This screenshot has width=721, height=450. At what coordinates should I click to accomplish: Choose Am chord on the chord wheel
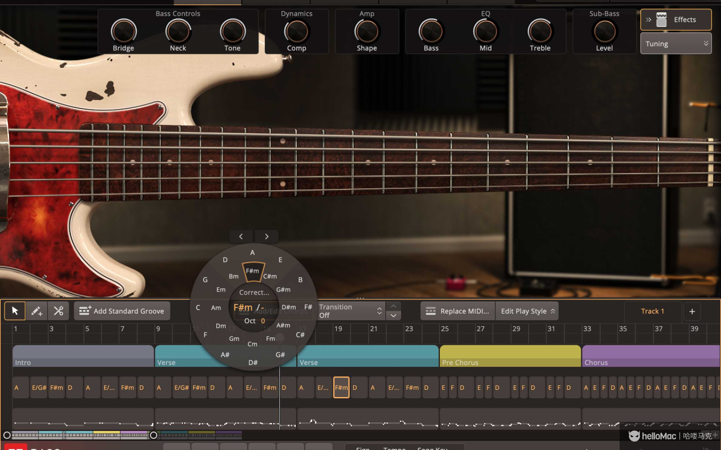click(x=216, y=308)
